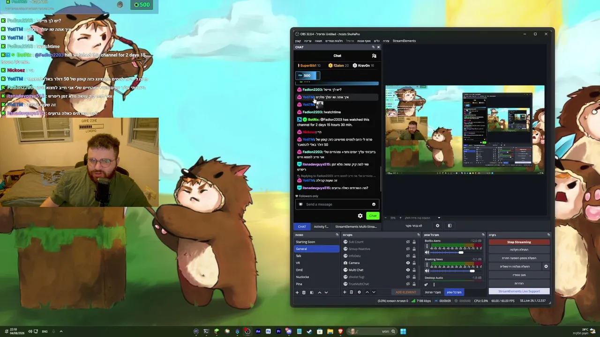Open StreamElements Live Support

coord(519,291)
